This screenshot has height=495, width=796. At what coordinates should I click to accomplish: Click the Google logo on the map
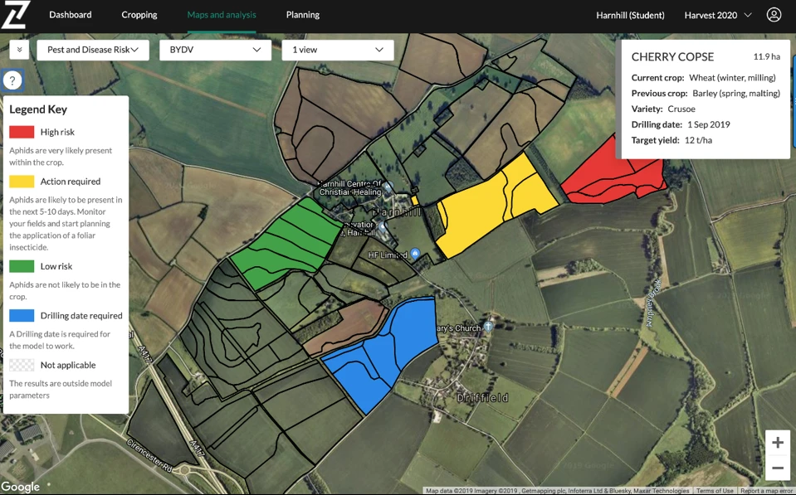click(x=20, y=487)
